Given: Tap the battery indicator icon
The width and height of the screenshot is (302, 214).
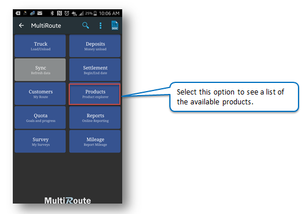Looking at the screenshot, I should (95, 13).
